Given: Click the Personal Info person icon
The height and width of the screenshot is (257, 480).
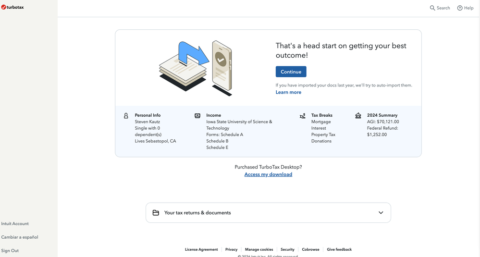Looking at the screenshot, I should 126,116.
